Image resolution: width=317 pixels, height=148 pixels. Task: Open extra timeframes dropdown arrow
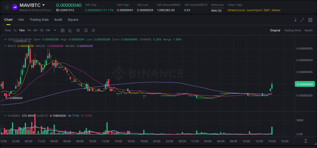[55, 30]
